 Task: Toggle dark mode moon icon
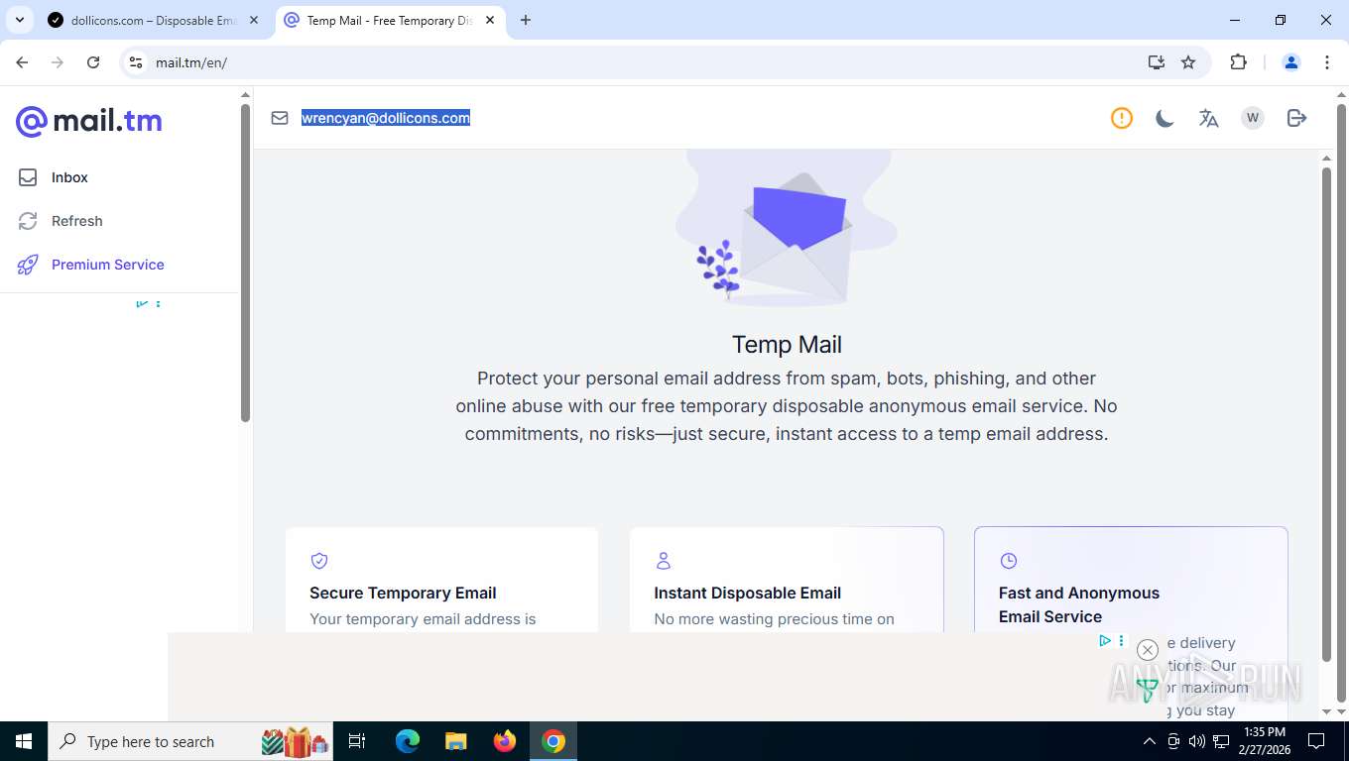coord(1165,118)
